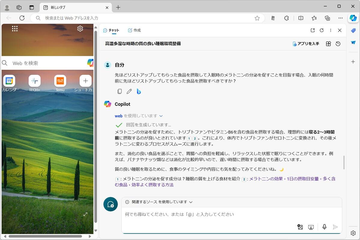The width and height of the screenshot is (360, 240).
Task: Open the Workspaces icon
Action: tap(19, 7)
